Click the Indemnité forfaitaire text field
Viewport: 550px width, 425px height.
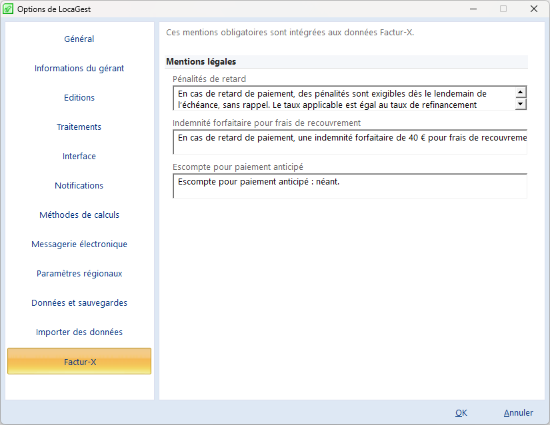click(x=350, y=142)
